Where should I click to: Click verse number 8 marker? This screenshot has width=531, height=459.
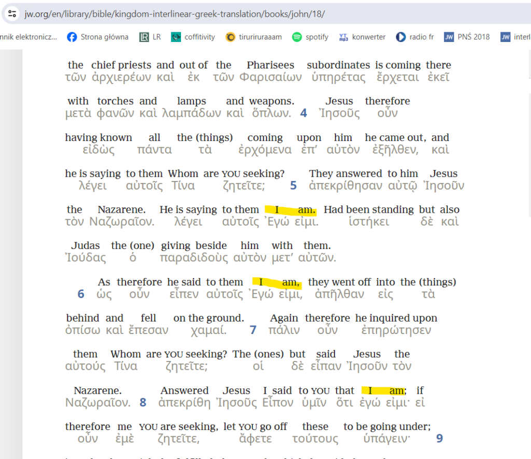point(143,402)
